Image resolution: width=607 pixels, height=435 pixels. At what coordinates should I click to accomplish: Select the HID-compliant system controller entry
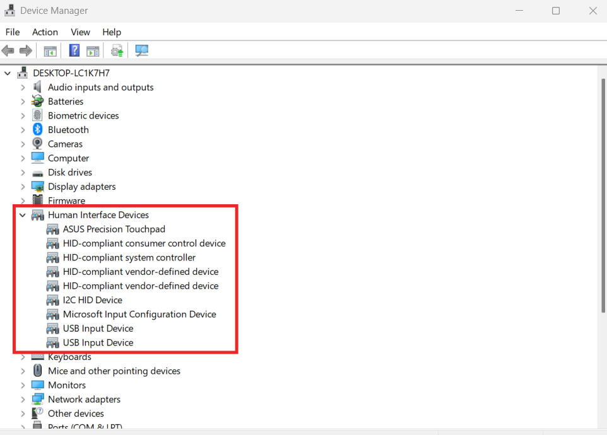point(129,257)
